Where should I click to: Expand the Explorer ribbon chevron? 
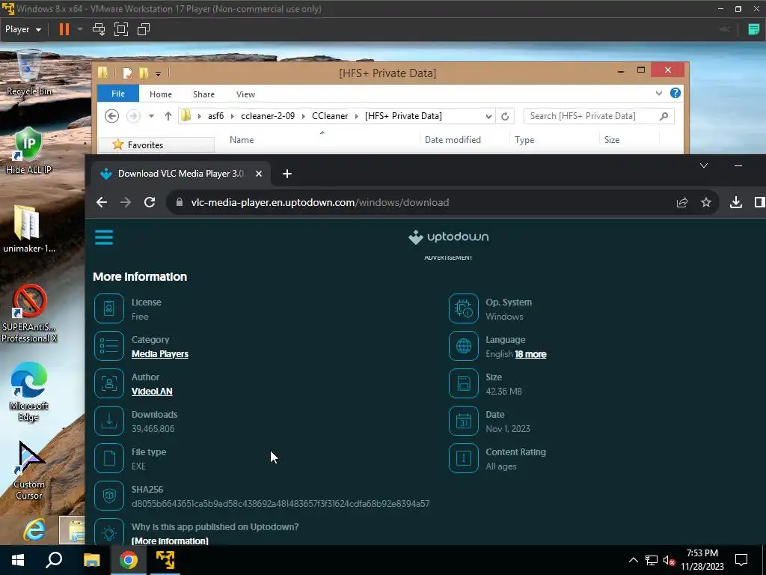(659, 93)
